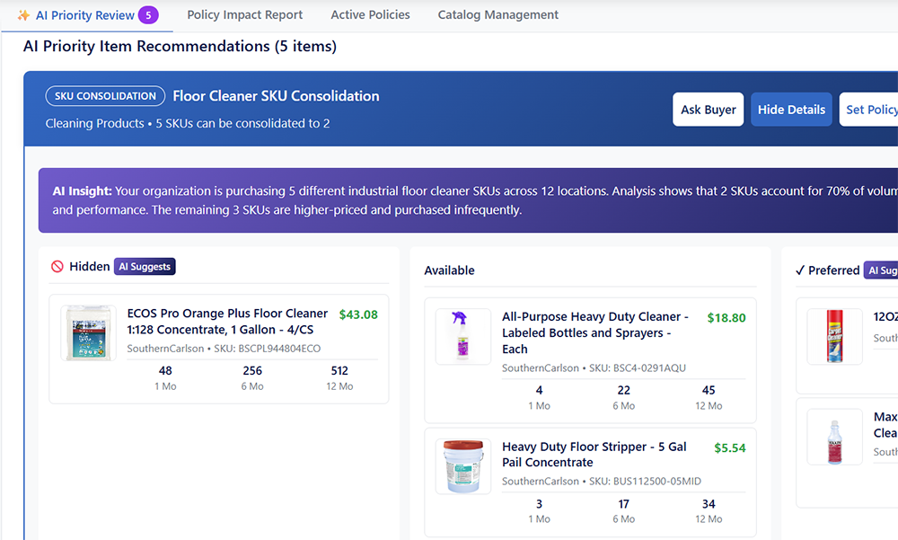Switch to the Active Policies tab
Viewport: 898px width, 540px height.
click(x=370, y=15)
